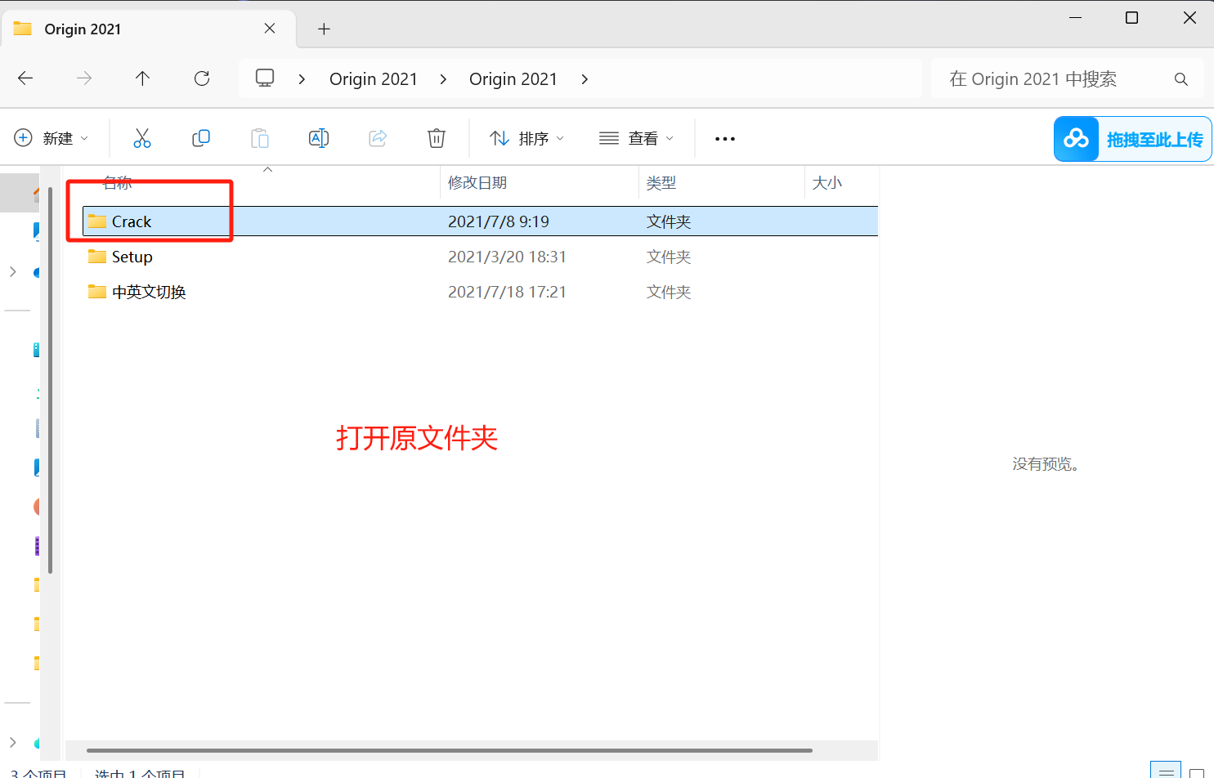The height and width of the screenshot is (778, 1214).
Task: Delete selection using the trash icon
Action: click(x=436, y=138)
